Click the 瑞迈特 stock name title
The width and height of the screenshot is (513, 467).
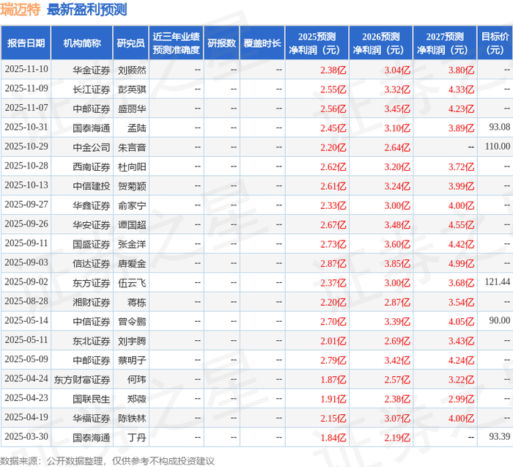click(21, 10)
